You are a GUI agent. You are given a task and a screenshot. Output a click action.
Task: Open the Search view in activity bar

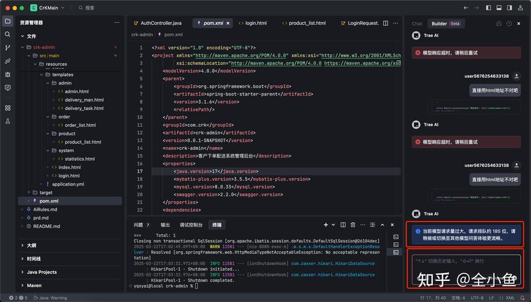pyautogui.click(x=7, y=34)
